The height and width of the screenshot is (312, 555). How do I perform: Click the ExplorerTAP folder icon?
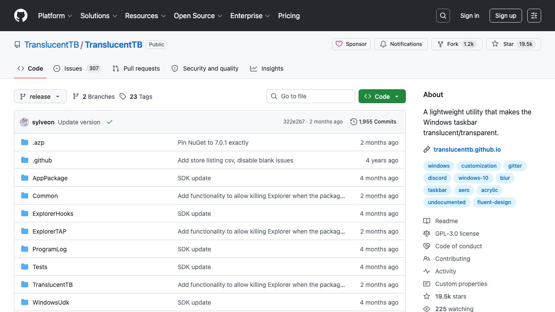(x=25, y=231)
